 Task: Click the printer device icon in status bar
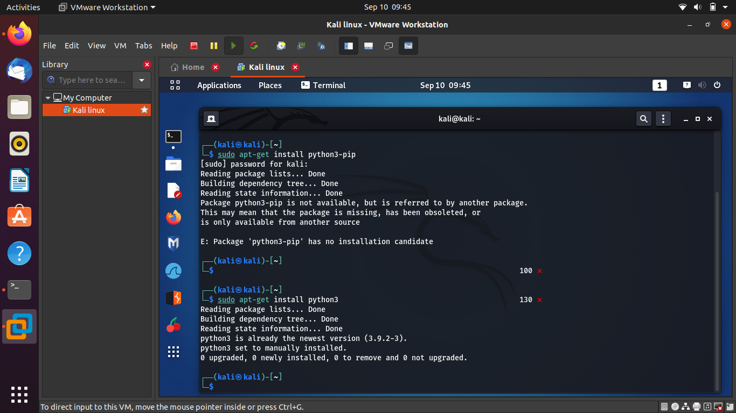click(x=697, y=407)
